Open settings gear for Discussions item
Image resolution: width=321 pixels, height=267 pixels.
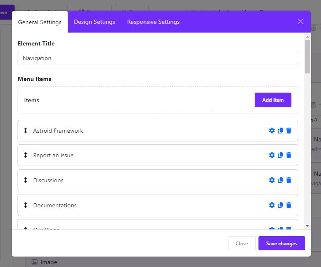(272, 180)
